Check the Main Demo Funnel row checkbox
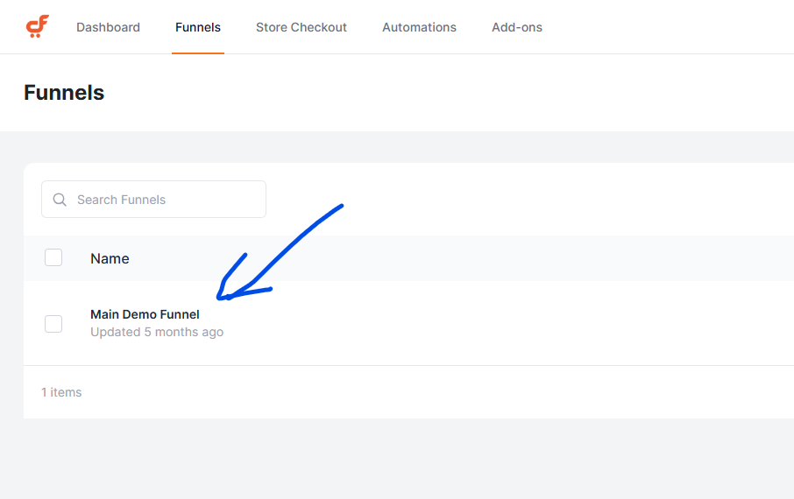The width and height of the screenshot is (794, 499). 53,324
